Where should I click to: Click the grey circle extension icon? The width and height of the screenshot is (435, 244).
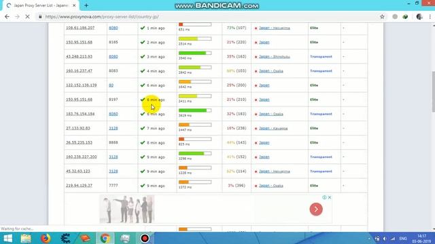tap(395, 17)
